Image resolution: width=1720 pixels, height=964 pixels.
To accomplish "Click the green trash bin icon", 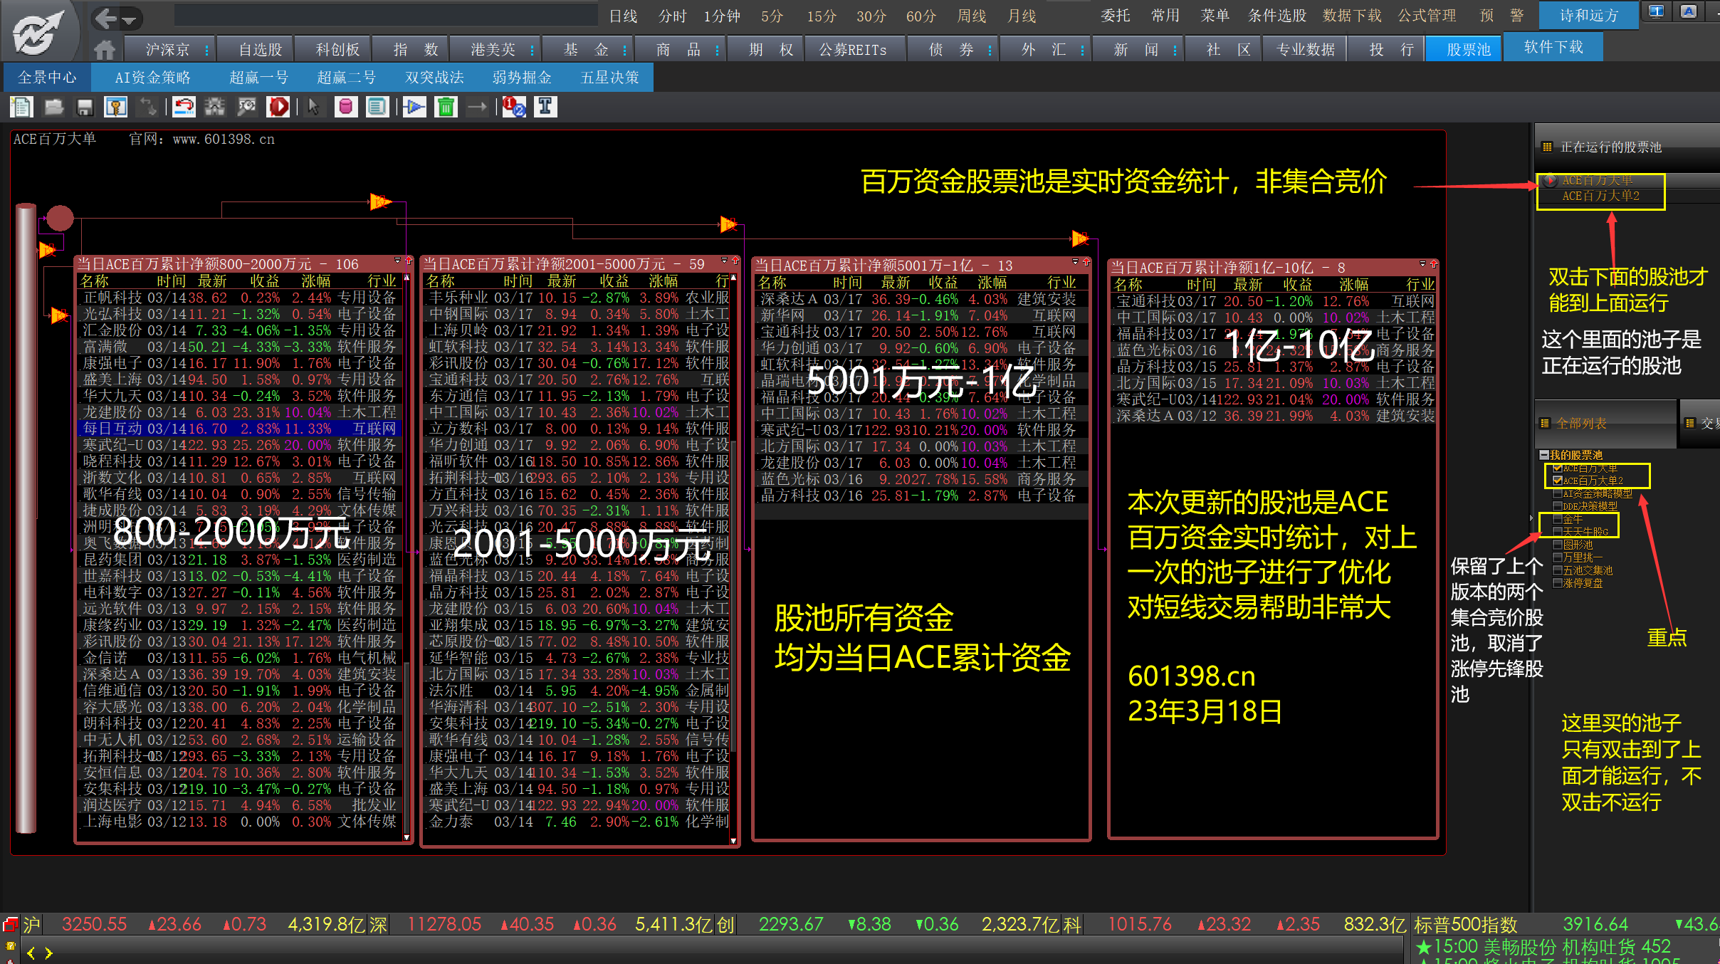I will 446,108.
